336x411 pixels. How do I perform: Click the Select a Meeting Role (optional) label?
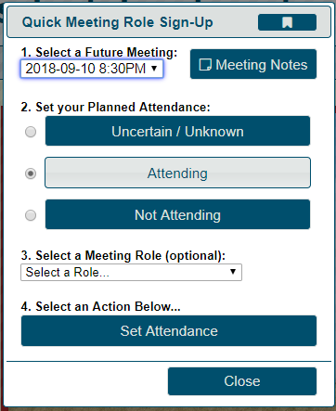(x=123, y=255)
